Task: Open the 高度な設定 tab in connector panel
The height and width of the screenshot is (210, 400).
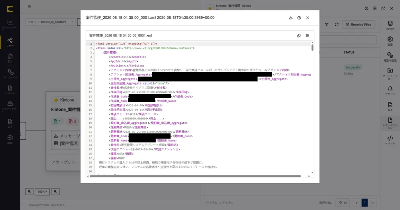Action: (390, 57)
